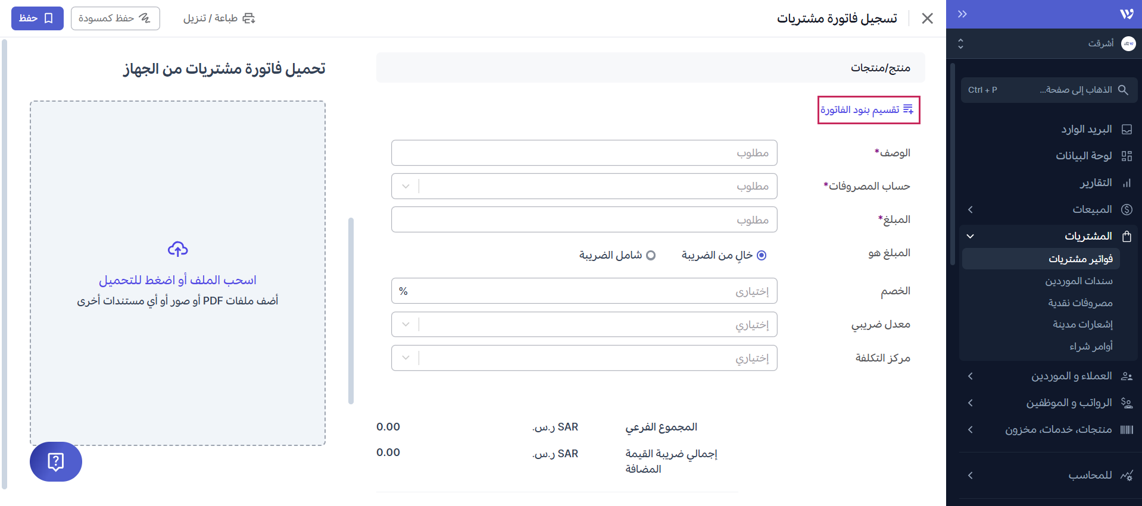Click تقسيم بنود الفاتورة link
This screenshot has width=1142, height=506.
[868, 110]
